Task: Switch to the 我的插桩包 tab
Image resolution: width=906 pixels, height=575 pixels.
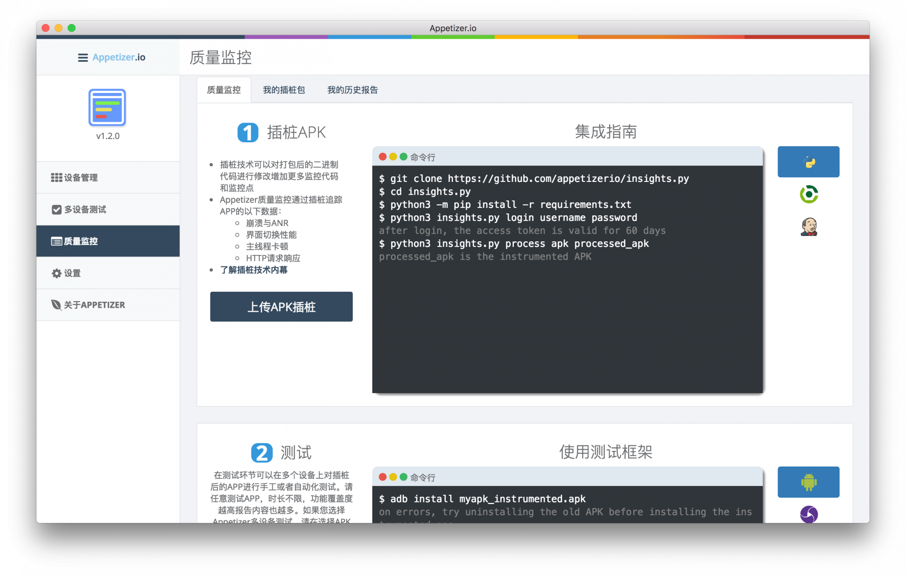Action: tap(284, 90)
